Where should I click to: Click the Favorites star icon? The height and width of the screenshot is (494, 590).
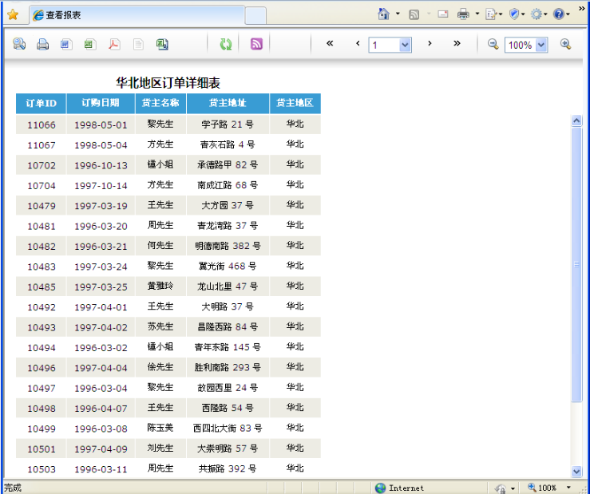tap(13, 15)
